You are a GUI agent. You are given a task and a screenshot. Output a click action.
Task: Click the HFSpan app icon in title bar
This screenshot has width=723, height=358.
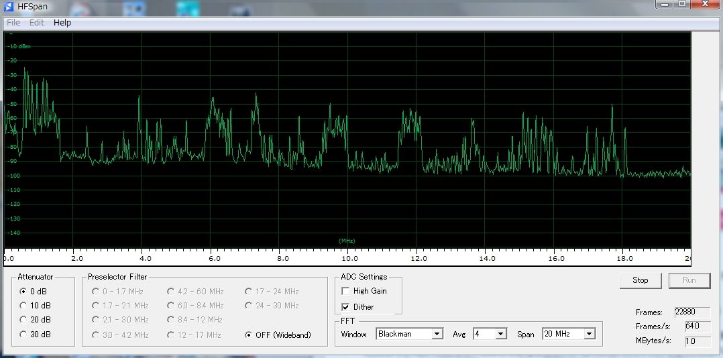(x=8, y=6)
